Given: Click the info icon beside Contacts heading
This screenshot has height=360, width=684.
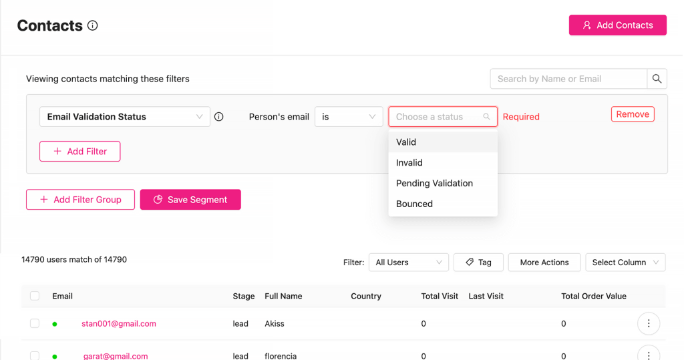Looking at the screenshot, I should (93, 25).
